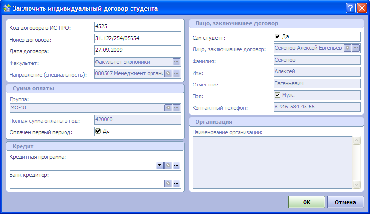Clear the Кредитная программа selection
The width and height of the screenshot is (370, 214).
coord(168,166)
